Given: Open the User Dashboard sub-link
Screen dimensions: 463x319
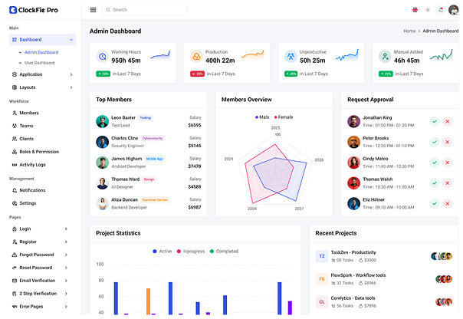Looking at the screenshot, I should [40, 62].
